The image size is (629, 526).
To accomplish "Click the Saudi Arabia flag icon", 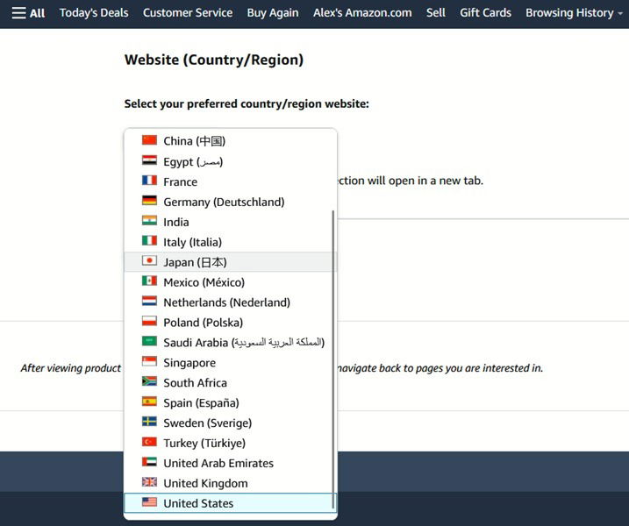I will (x=149, y=343).
